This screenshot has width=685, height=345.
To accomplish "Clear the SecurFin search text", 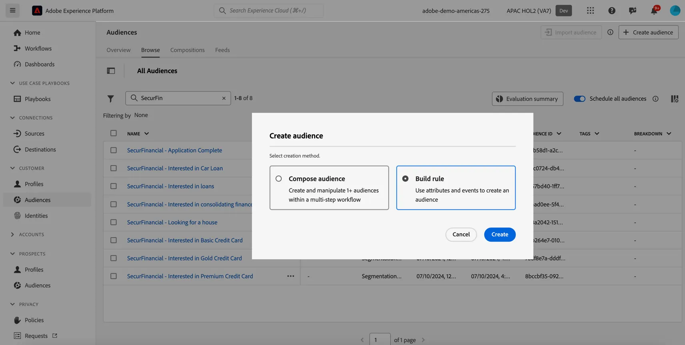I will (224, 98).
